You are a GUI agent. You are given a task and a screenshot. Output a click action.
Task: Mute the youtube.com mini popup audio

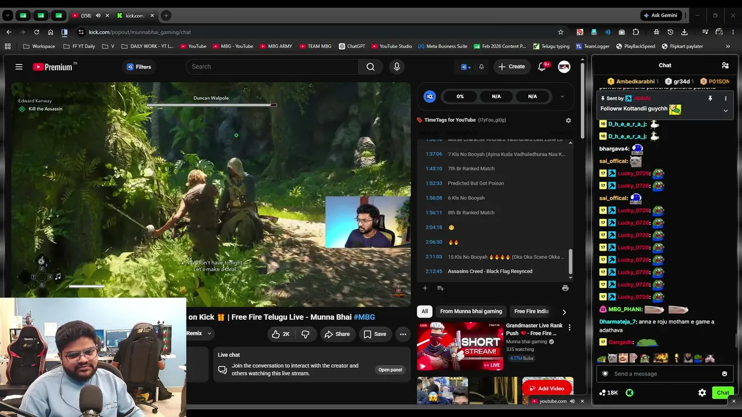(x=572, y=401)
